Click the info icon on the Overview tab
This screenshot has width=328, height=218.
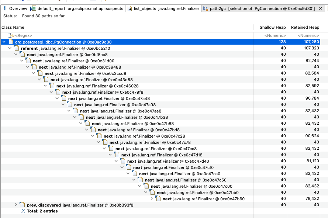tap(4, 8)
